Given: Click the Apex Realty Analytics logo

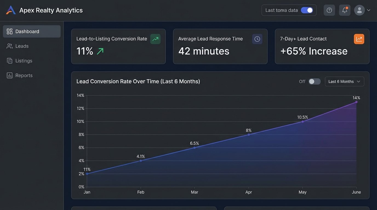Looking at the screenshot, I should pyautogui.click(x=10, y=10).
